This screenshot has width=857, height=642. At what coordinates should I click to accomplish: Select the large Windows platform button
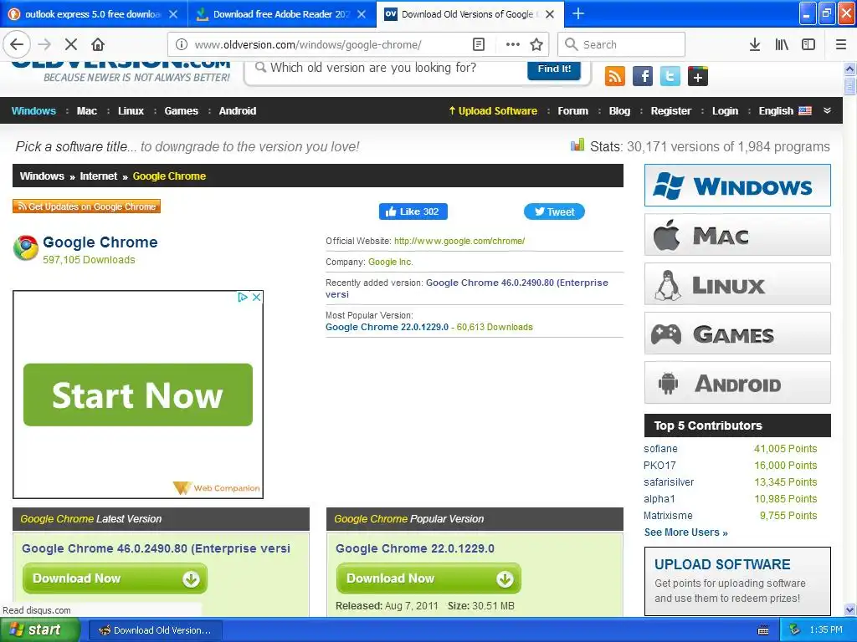(x=737, y=185)
